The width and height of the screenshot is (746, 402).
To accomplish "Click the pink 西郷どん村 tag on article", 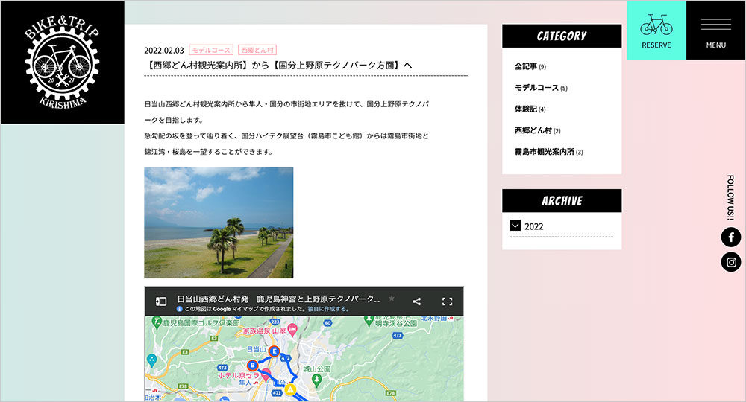I will click(257, 50).
